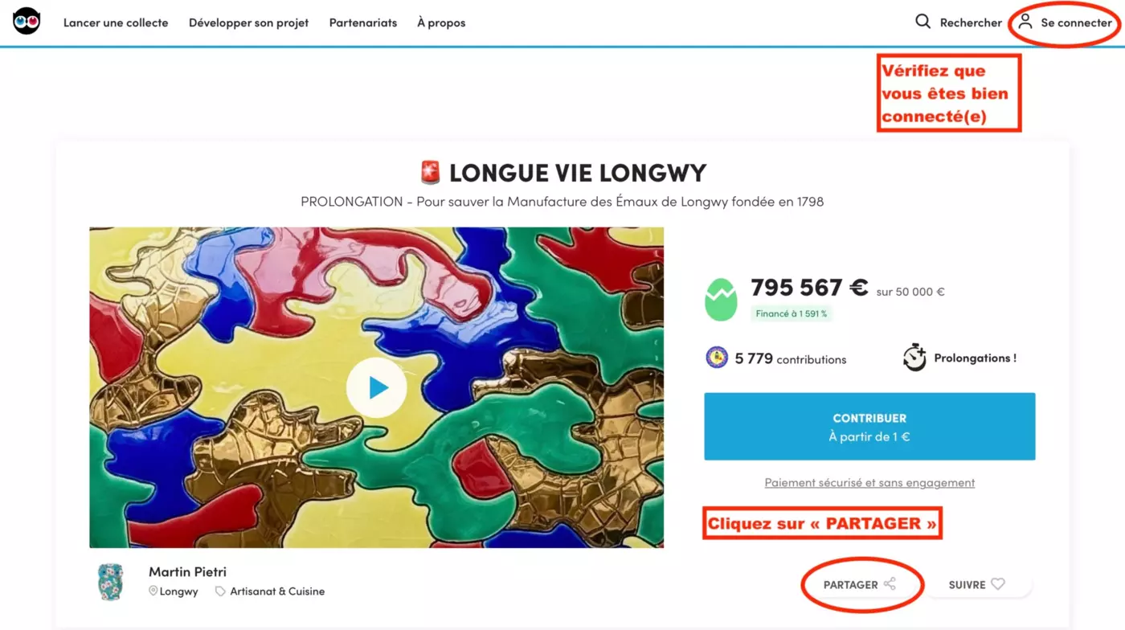Click Martin Pietri's vase avatar
Image resolution: width=1125 pixels, height=630 pixels.
point(110,582)
